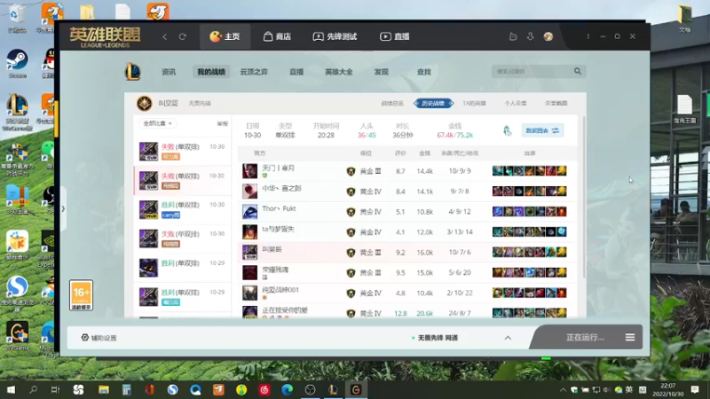Click player name ta与梦皆失
Viewport: 710px width, 399px height.
pyautogui.click(x=278, y=229)
